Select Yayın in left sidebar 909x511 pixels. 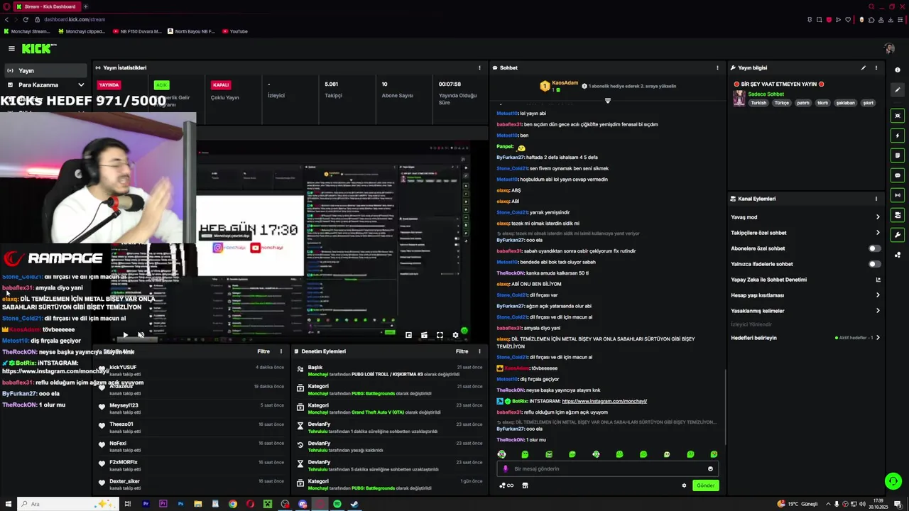[46, 70]
